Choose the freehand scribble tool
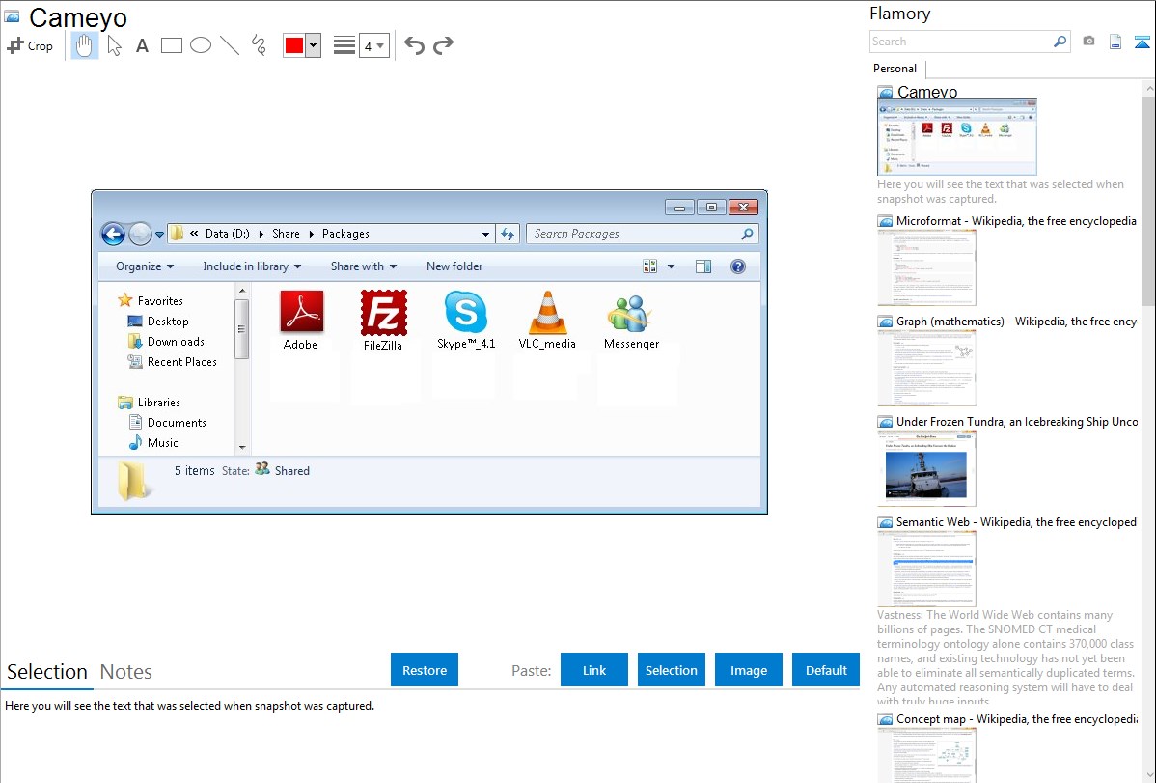 [259, 45]
